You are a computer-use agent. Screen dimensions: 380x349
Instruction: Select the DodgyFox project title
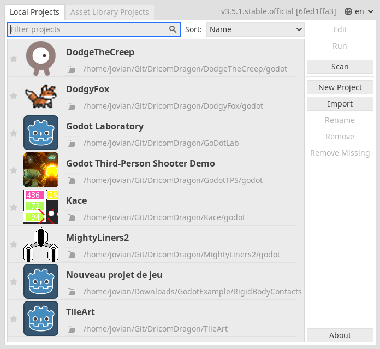(88, 90)
